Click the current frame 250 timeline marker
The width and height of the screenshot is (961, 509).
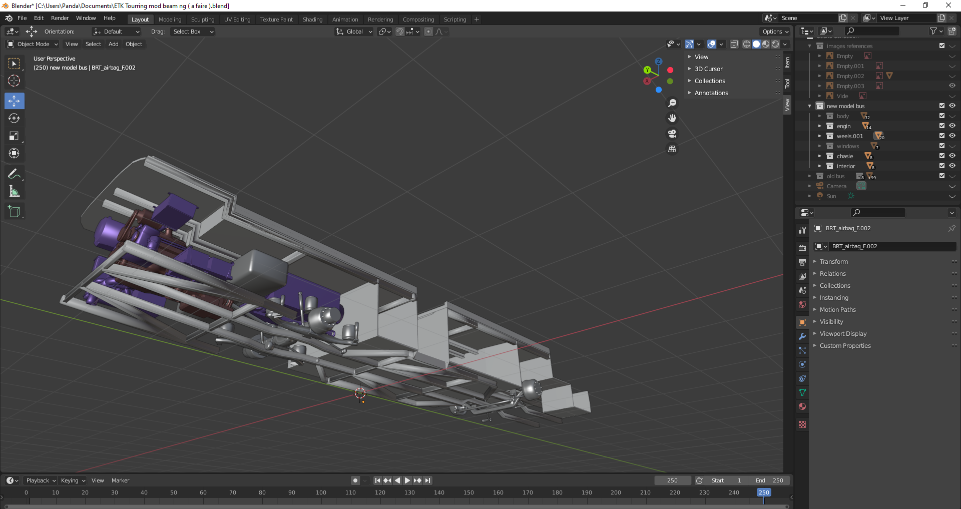[x=763, y=492]
